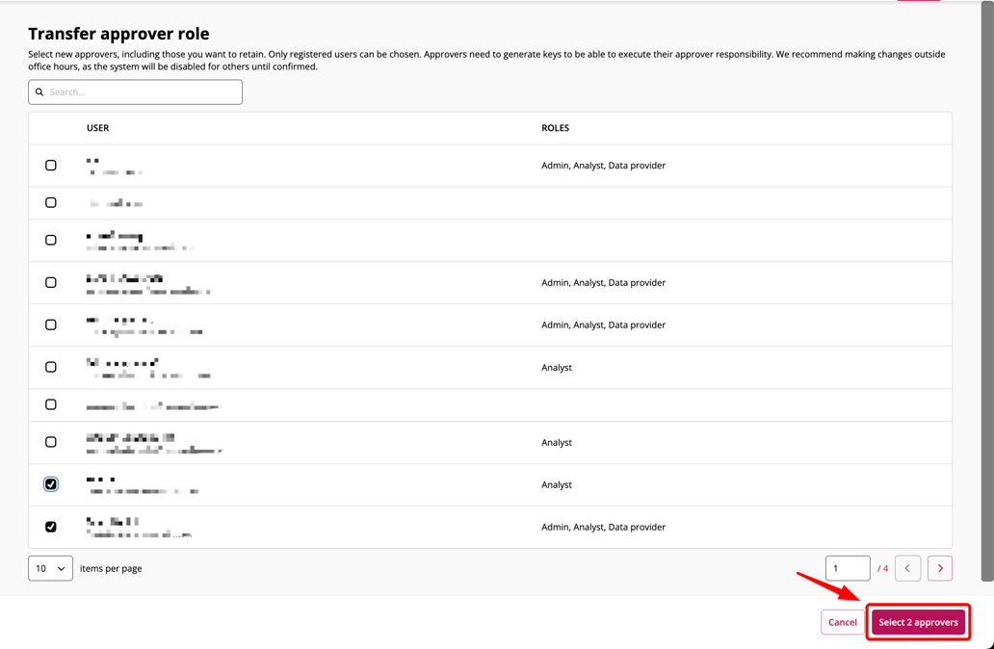This screenshot has width=994, height=649.
Task: Check the eighth row Analyst user checkbox
Action: coord(51,443)
